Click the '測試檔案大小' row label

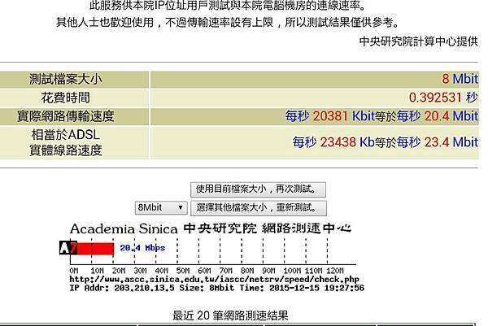[66, 80]
